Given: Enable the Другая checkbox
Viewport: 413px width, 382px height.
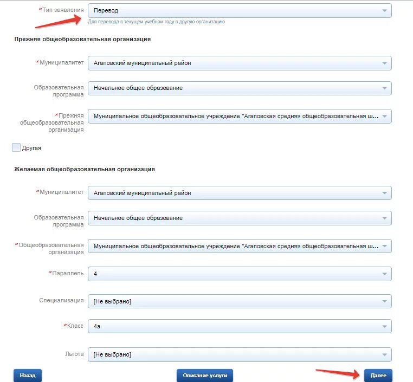Looking at the screenshot, I should click(x=16, y=147).
